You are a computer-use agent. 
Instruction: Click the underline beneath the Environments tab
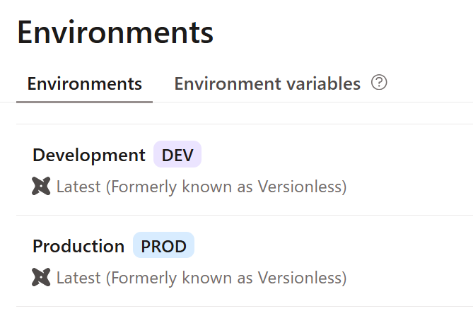tap(84, 102)
